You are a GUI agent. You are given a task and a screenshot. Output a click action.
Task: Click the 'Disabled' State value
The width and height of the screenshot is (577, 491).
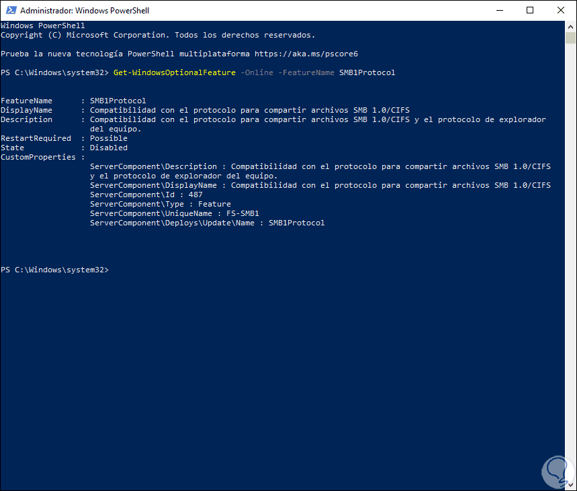click(108, 148)
